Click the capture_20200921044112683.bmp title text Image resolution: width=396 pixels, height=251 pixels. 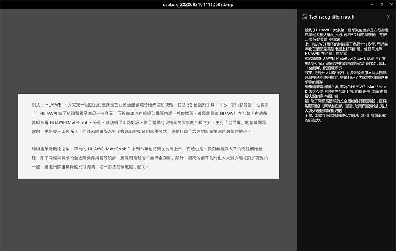pyautogui.click(x=198, y=4)
